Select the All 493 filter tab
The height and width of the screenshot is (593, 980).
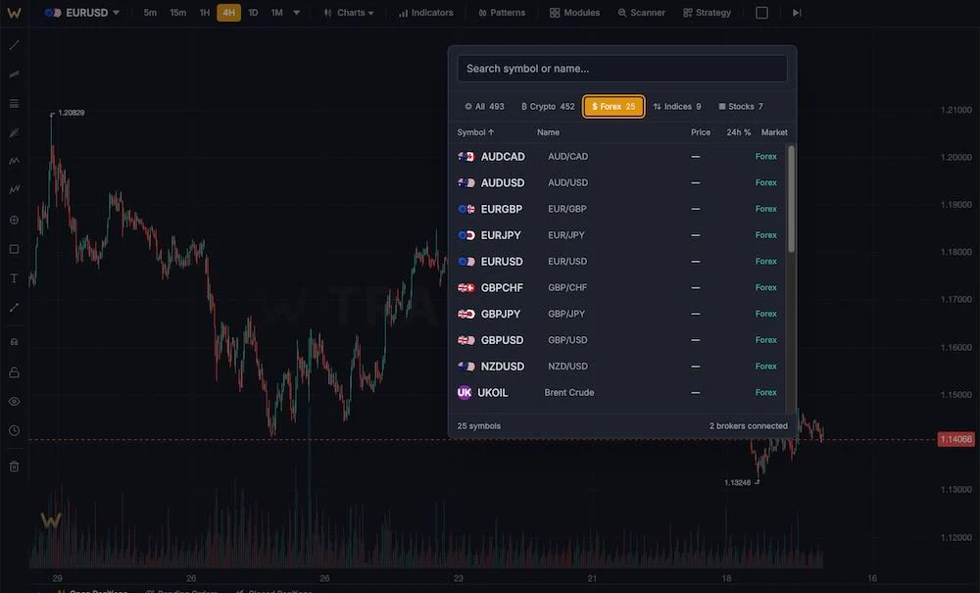tap(484, 107)
